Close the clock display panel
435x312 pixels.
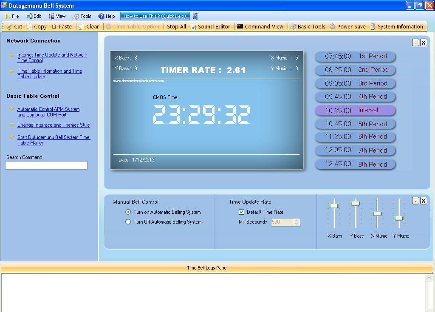tap(424, 43)
